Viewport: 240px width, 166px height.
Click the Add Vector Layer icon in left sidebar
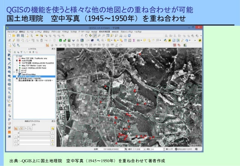pos(9,51)
